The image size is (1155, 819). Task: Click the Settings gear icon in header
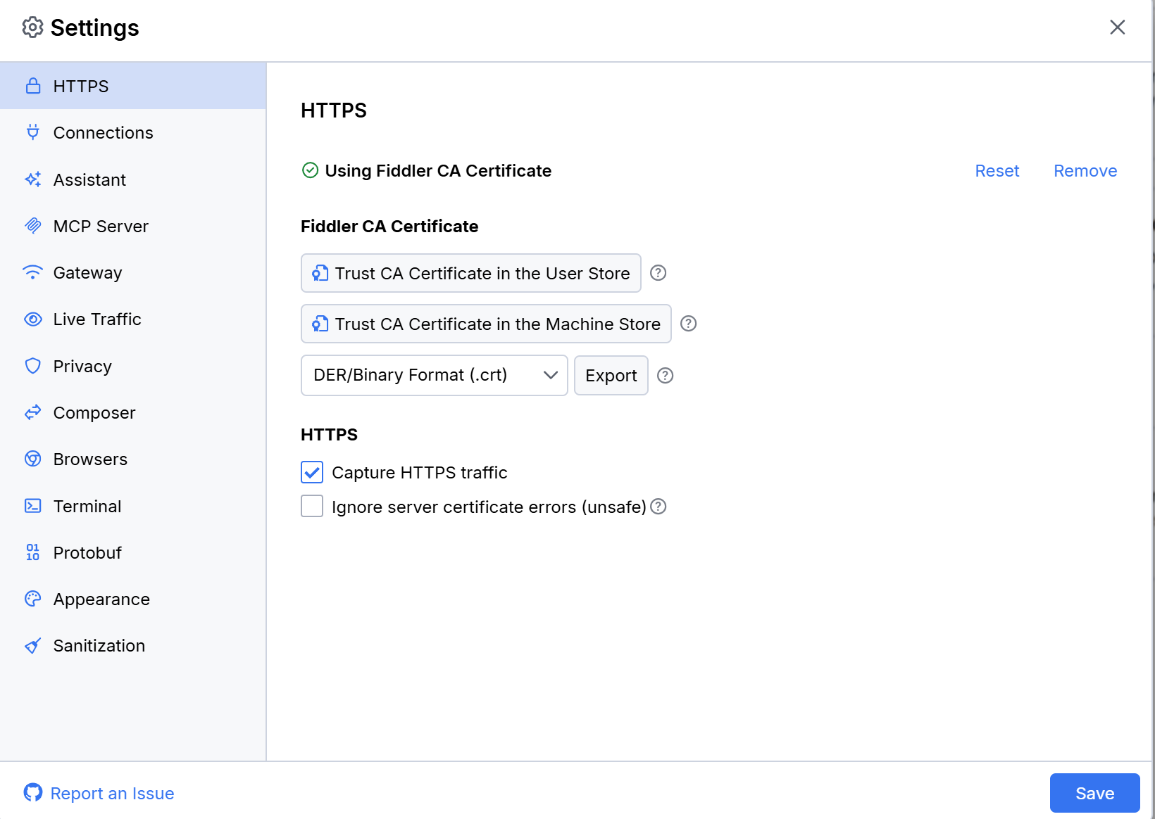[33, 27]
